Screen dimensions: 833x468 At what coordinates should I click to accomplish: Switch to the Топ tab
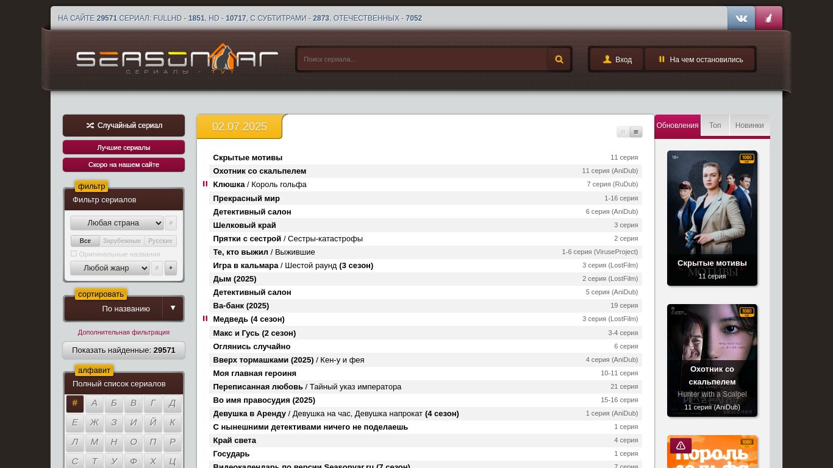[715, 126]
